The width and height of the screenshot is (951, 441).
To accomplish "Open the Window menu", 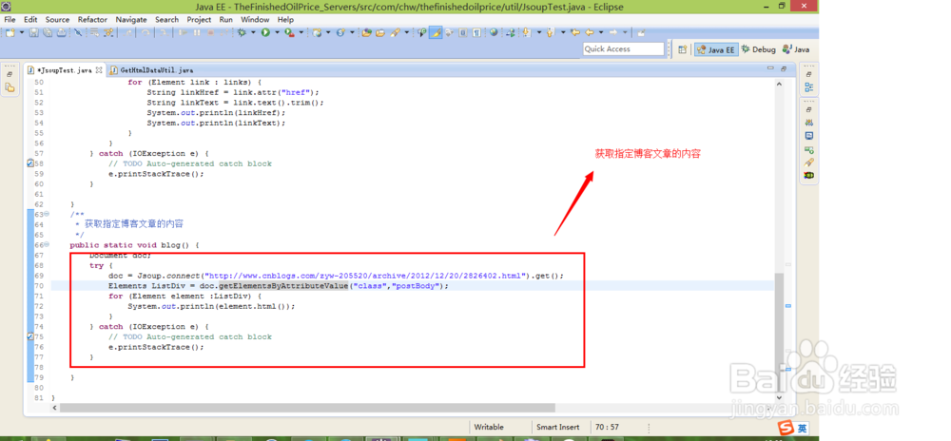I will tap(255, 19).
